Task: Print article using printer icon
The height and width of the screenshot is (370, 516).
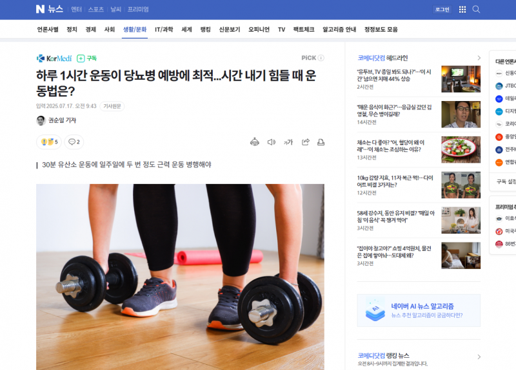Action: point(321,142)
